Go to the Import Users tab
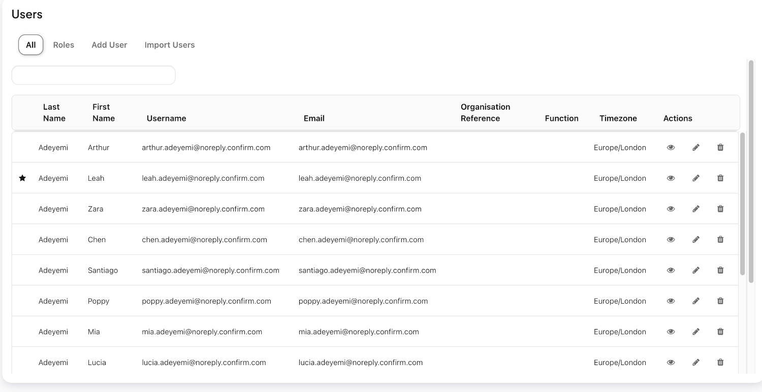Screen dimensions: 762x392 click(170, 45)
